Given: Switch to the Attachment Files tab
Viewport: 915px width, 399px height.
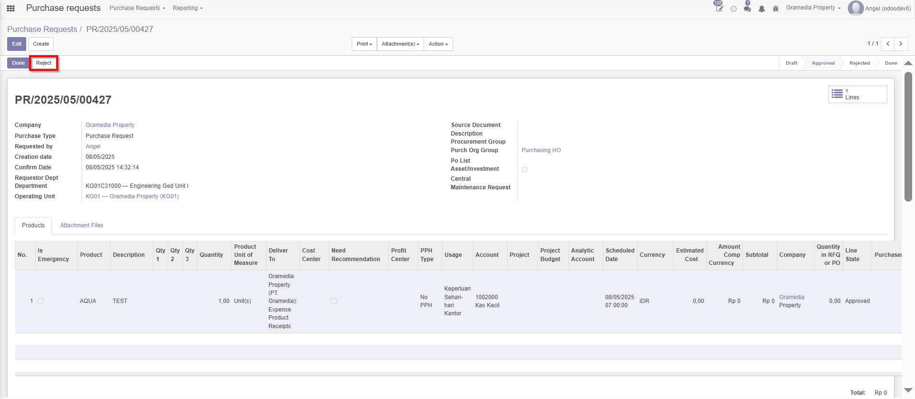Looking at the screenshot, I should 81,225.
